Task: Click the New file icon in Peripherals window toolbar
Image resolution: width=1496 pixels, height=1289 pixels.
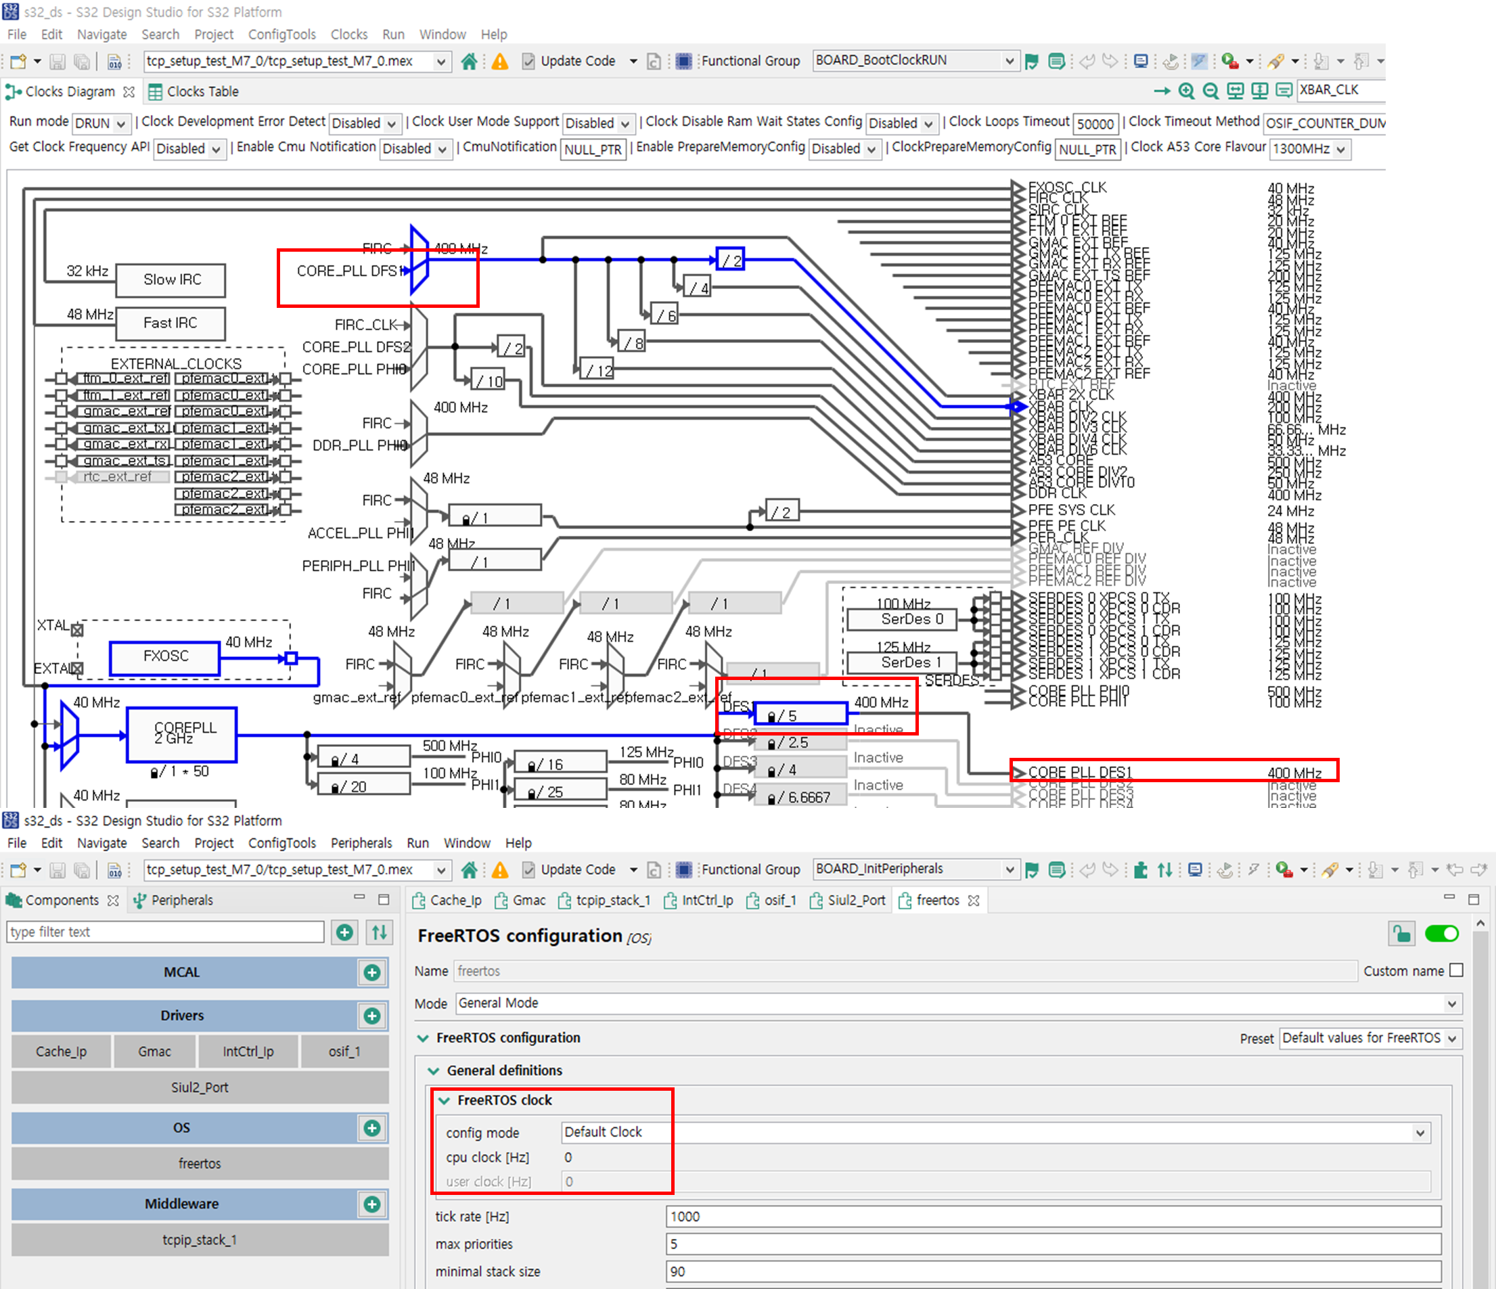Action: [19, 870]
